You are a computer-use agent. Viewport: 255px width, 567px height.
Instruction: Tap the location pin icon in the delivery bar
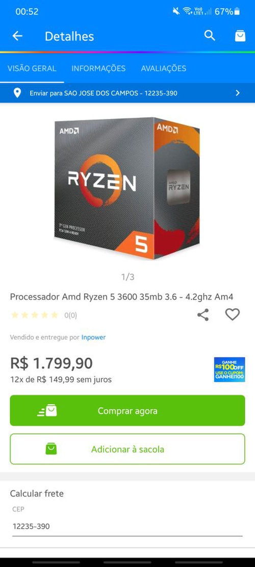(17, 93)
